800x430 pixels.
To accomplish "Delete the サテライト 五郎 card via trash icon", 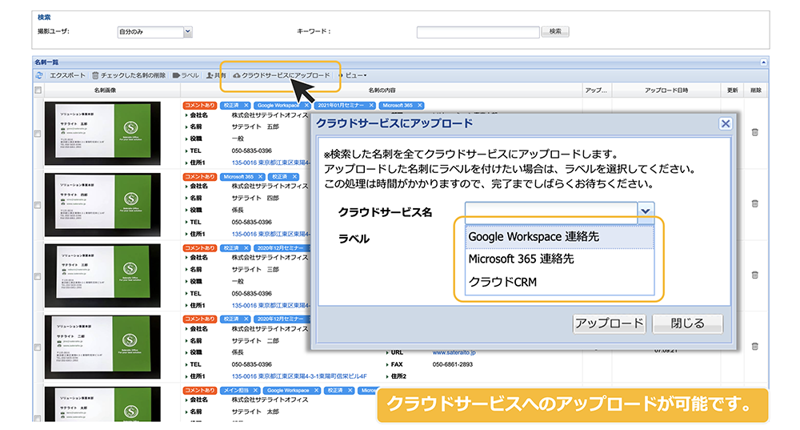I will tap(754, 132).
